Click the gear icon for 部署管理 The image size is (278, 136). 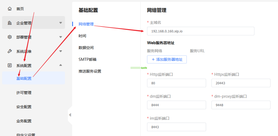click(x=10, y=37)
